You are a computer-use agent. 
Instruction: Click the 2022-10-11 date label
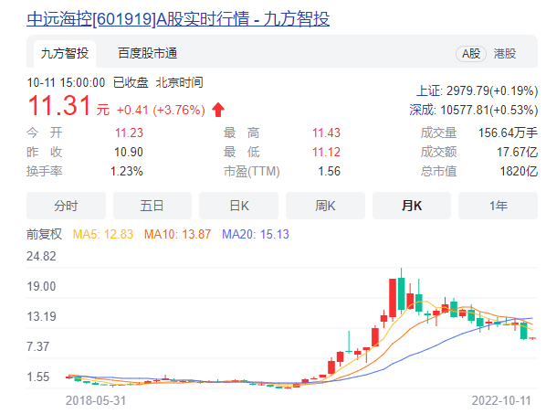tap(501, 401)
